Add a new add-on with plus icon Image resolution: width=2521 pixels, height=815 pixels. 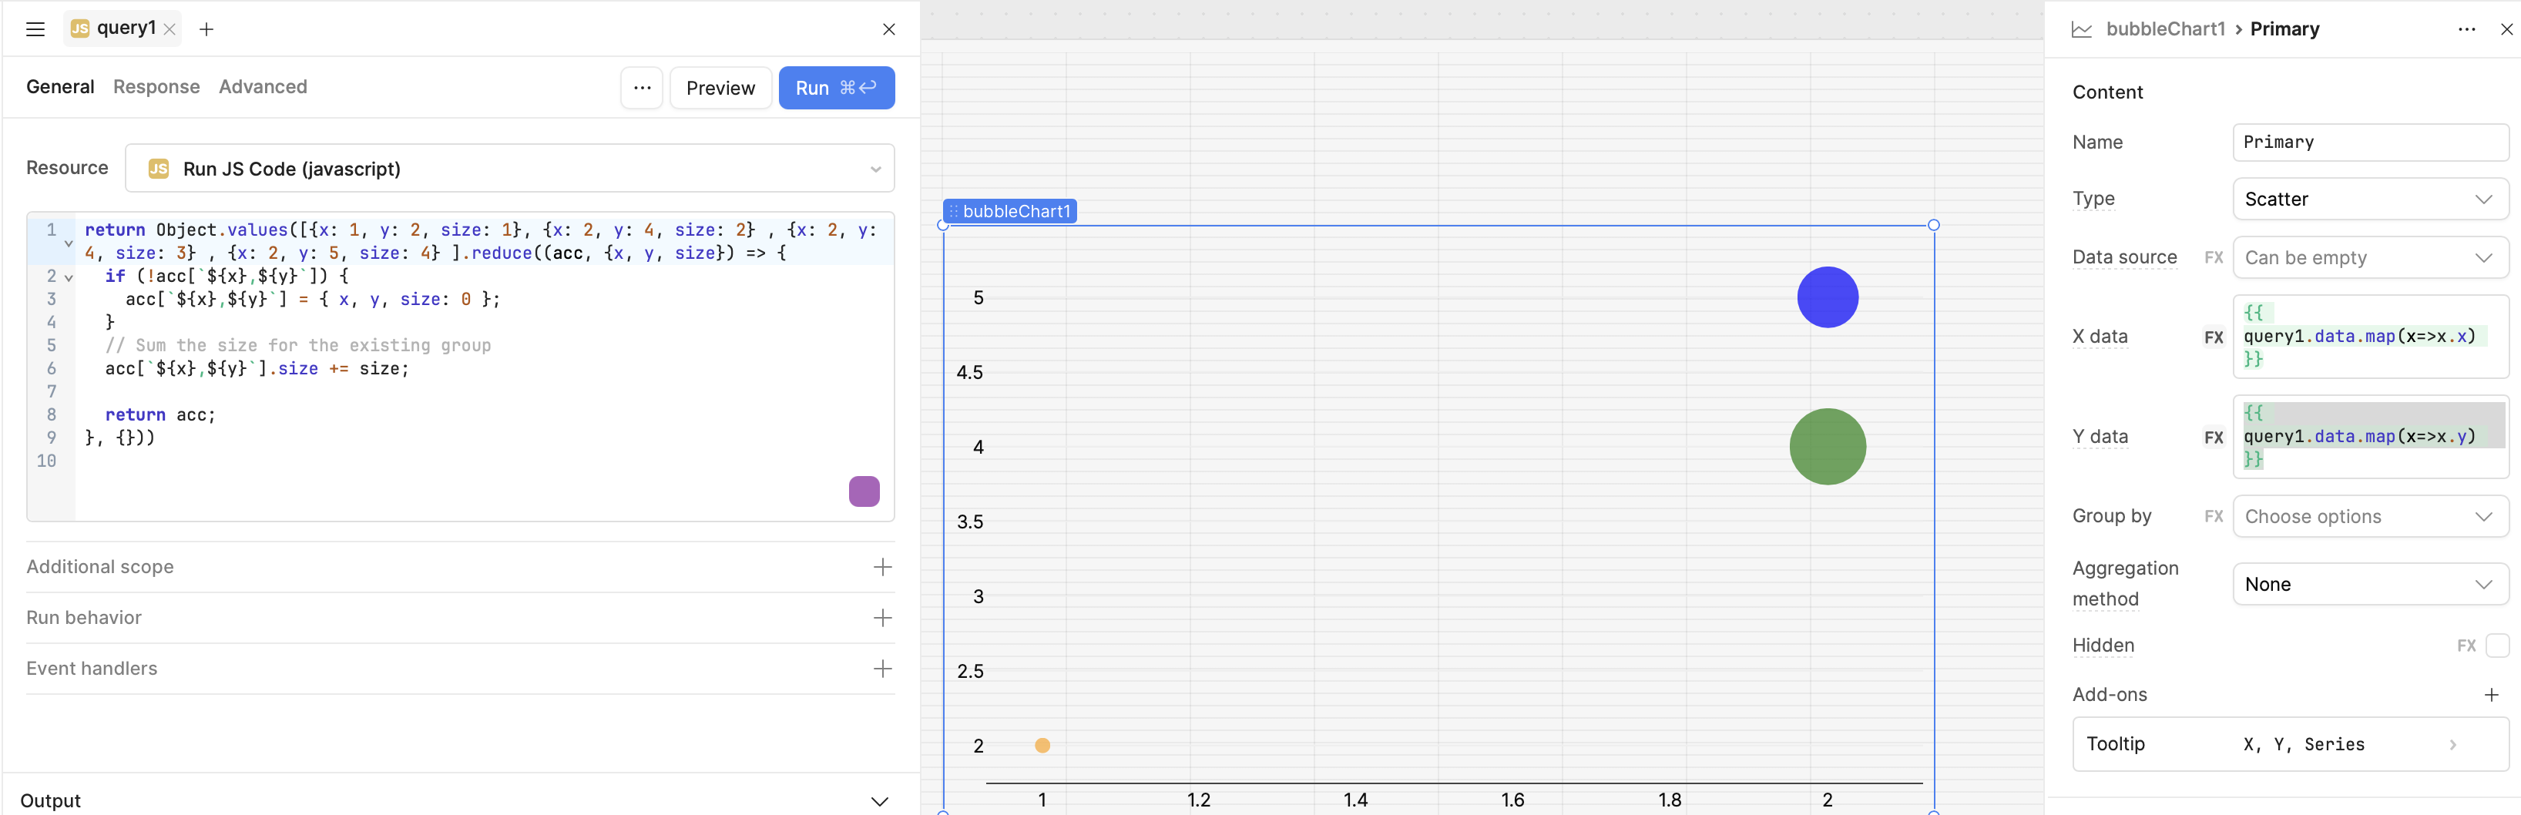(x=2492, y=695)
